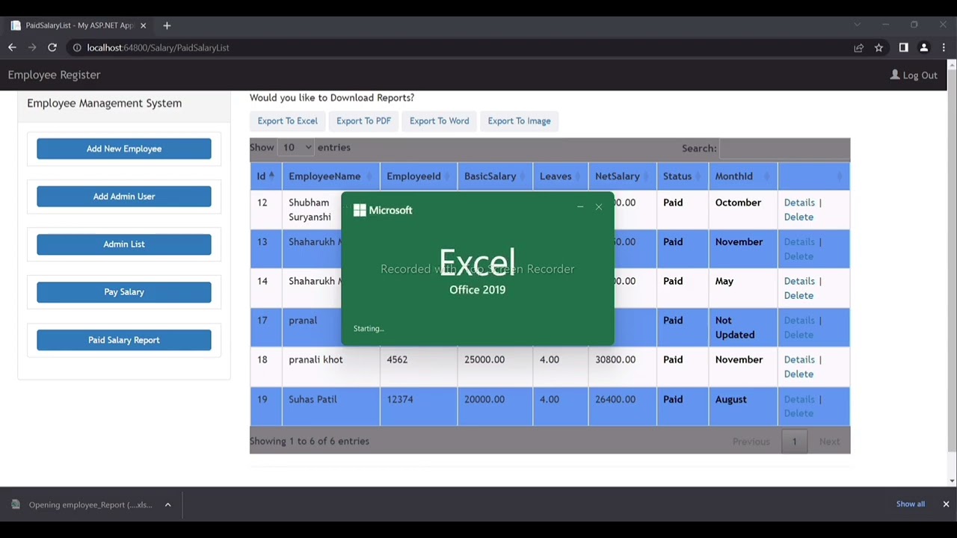Open Paid Salary Report button
The height and width of the screenshot is (538, 957).
[124, 340]
